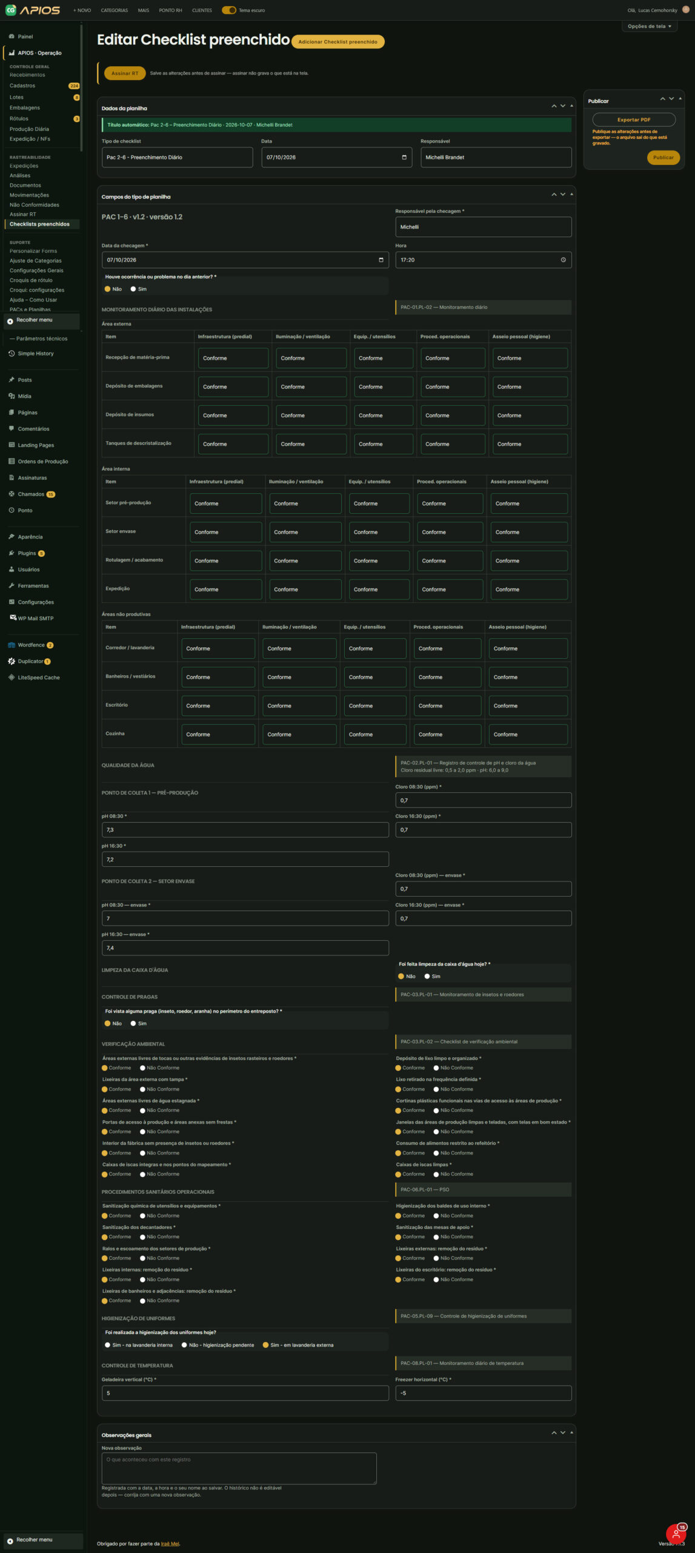This screenshot has width=695, height=1553.
Task: Click the Nova observação text area
Action: click(239, 1468)
